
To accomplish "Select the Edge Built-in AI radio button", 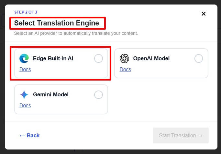I will (x=98, y=58).
